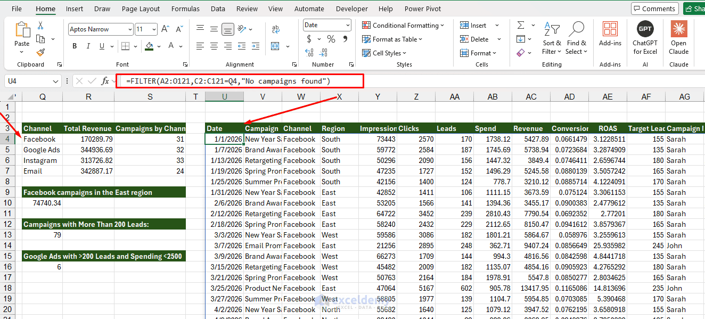Screen dimensions: 705x319
Task: Open the File menu
Action: tap(17, 9)
